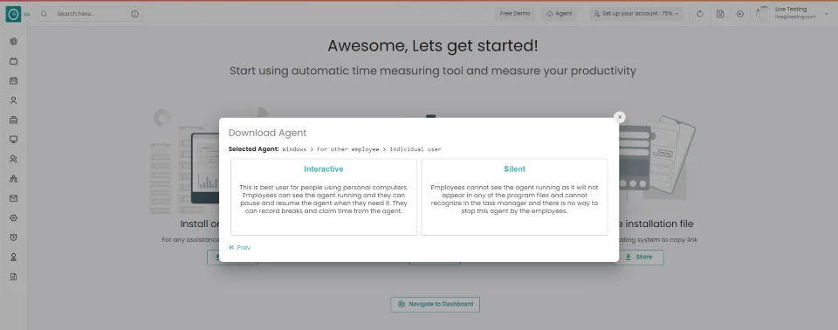Open the alarm clock icon in sidebar

point(13,237)
